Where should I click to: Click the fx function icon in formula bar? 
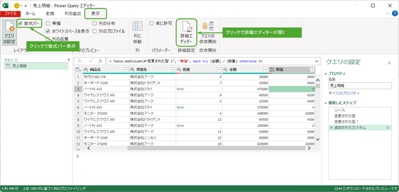tap(100, 61)
